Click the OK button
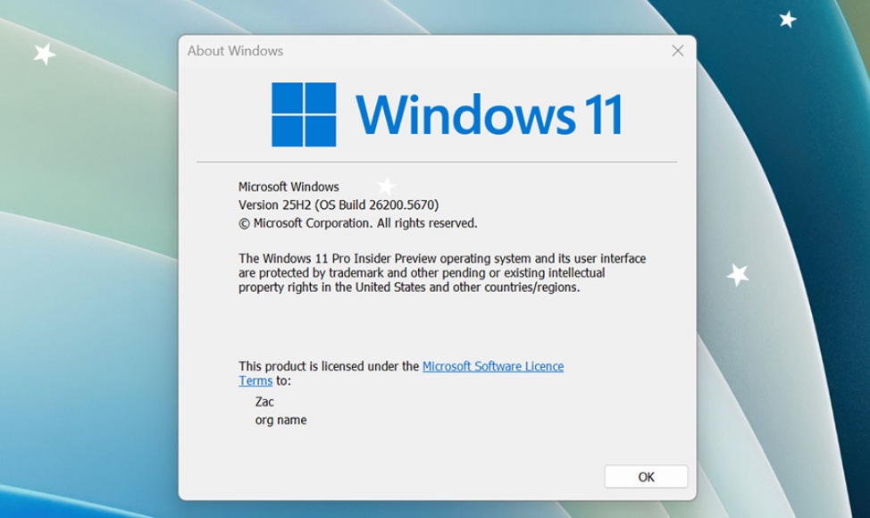The height and width of the screenshot is (518, 870). click(x=646, y=477)
